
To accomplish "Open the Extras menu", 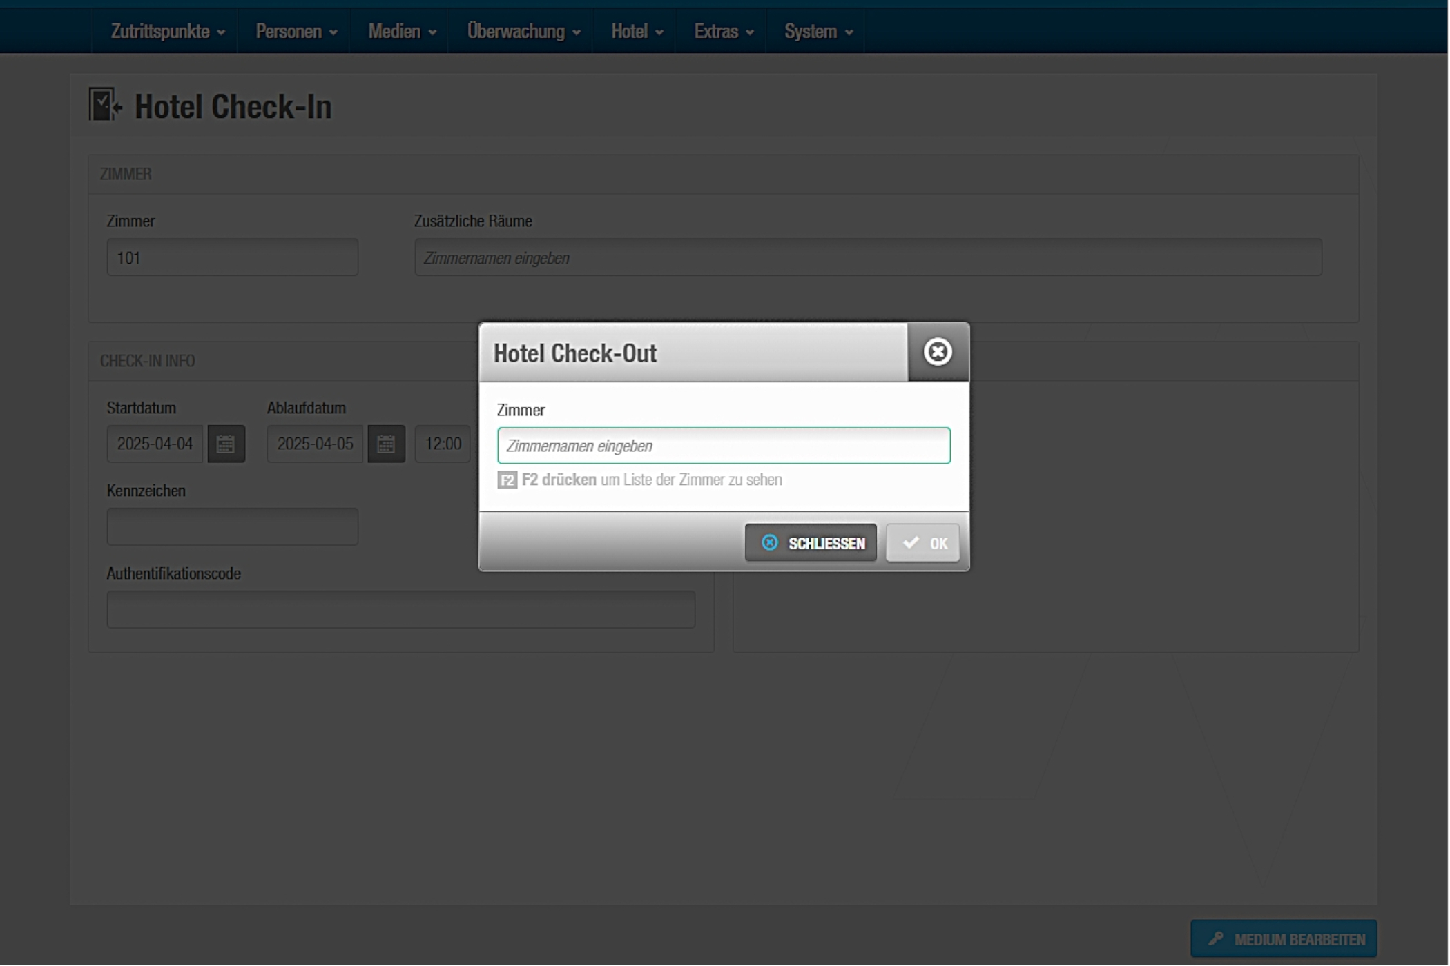I will point(723,32).
